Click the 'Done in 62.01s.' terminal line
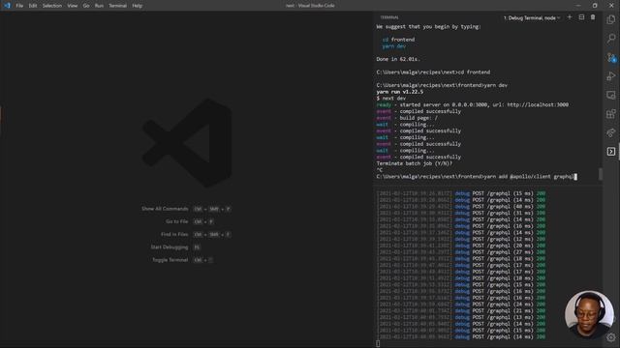Viewport: 620px width, 348px height. (x=398, y=59)
